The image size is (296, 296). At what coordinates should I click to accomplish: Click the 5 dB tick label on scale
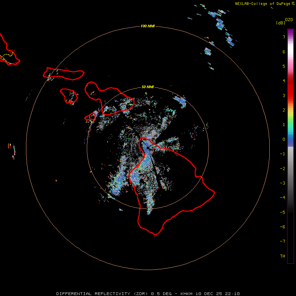(x=284, y=66)
